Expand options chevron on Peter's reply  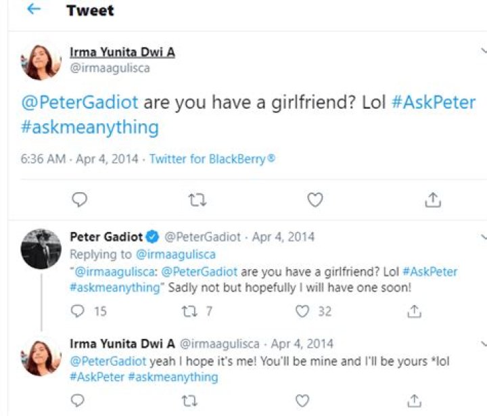pos(483,237)
